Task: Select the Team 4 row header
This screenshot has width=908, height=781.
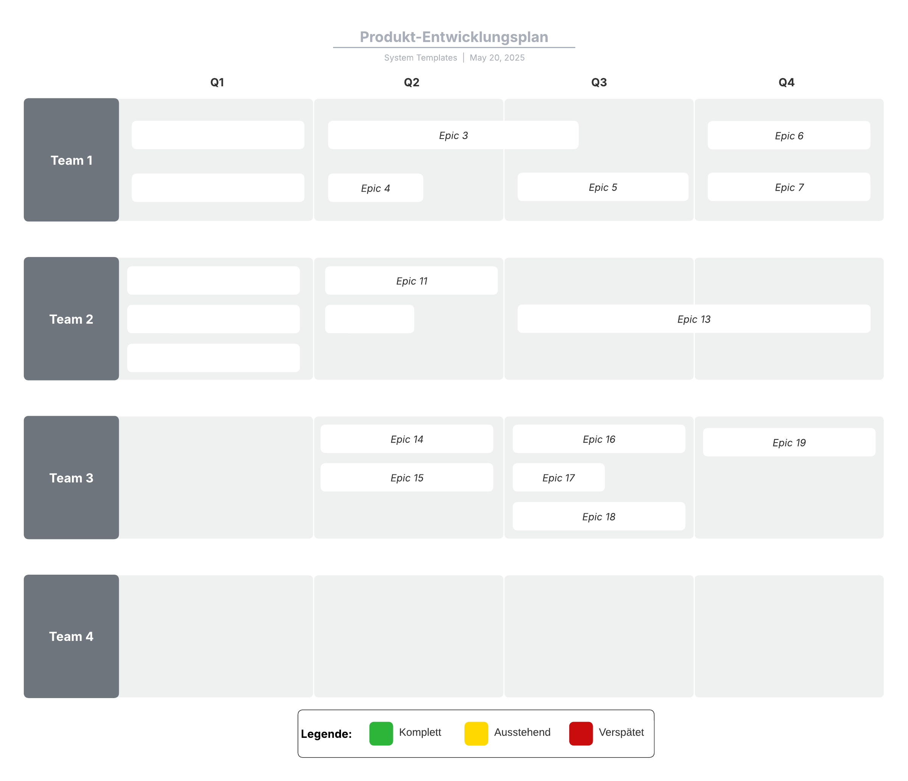Action: click(x=72, y=636)
